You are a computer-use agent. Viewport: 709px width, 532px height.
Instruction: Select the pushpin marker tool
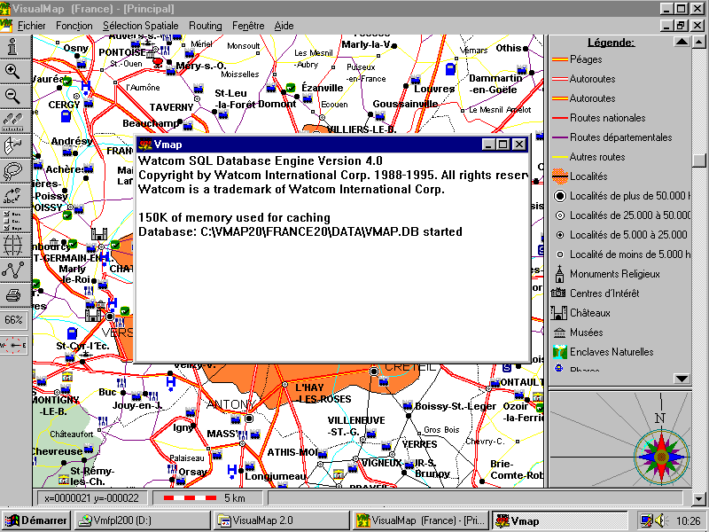point(13,146)
